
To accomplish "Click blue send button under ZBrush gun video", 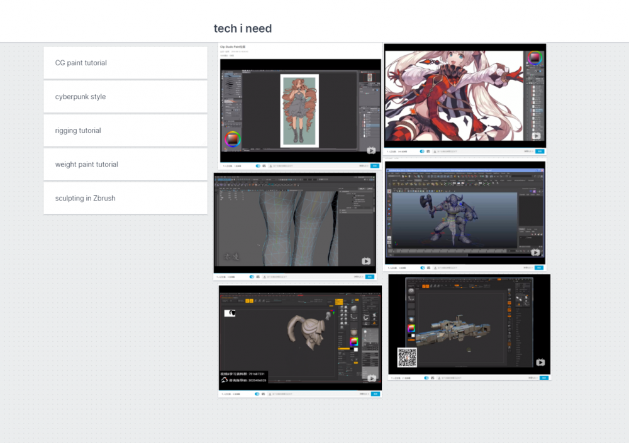I will tap(544, 378).
